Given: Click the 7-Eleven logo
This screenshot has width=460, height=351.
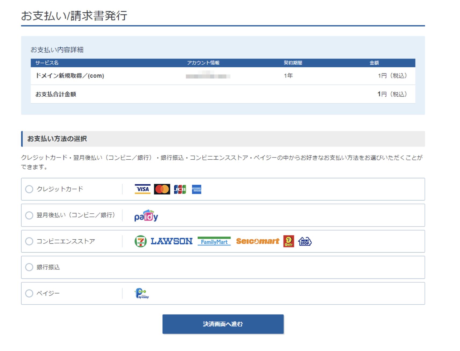Looking at the screenshot, I should pyautogui.click(x=140, y=241).
